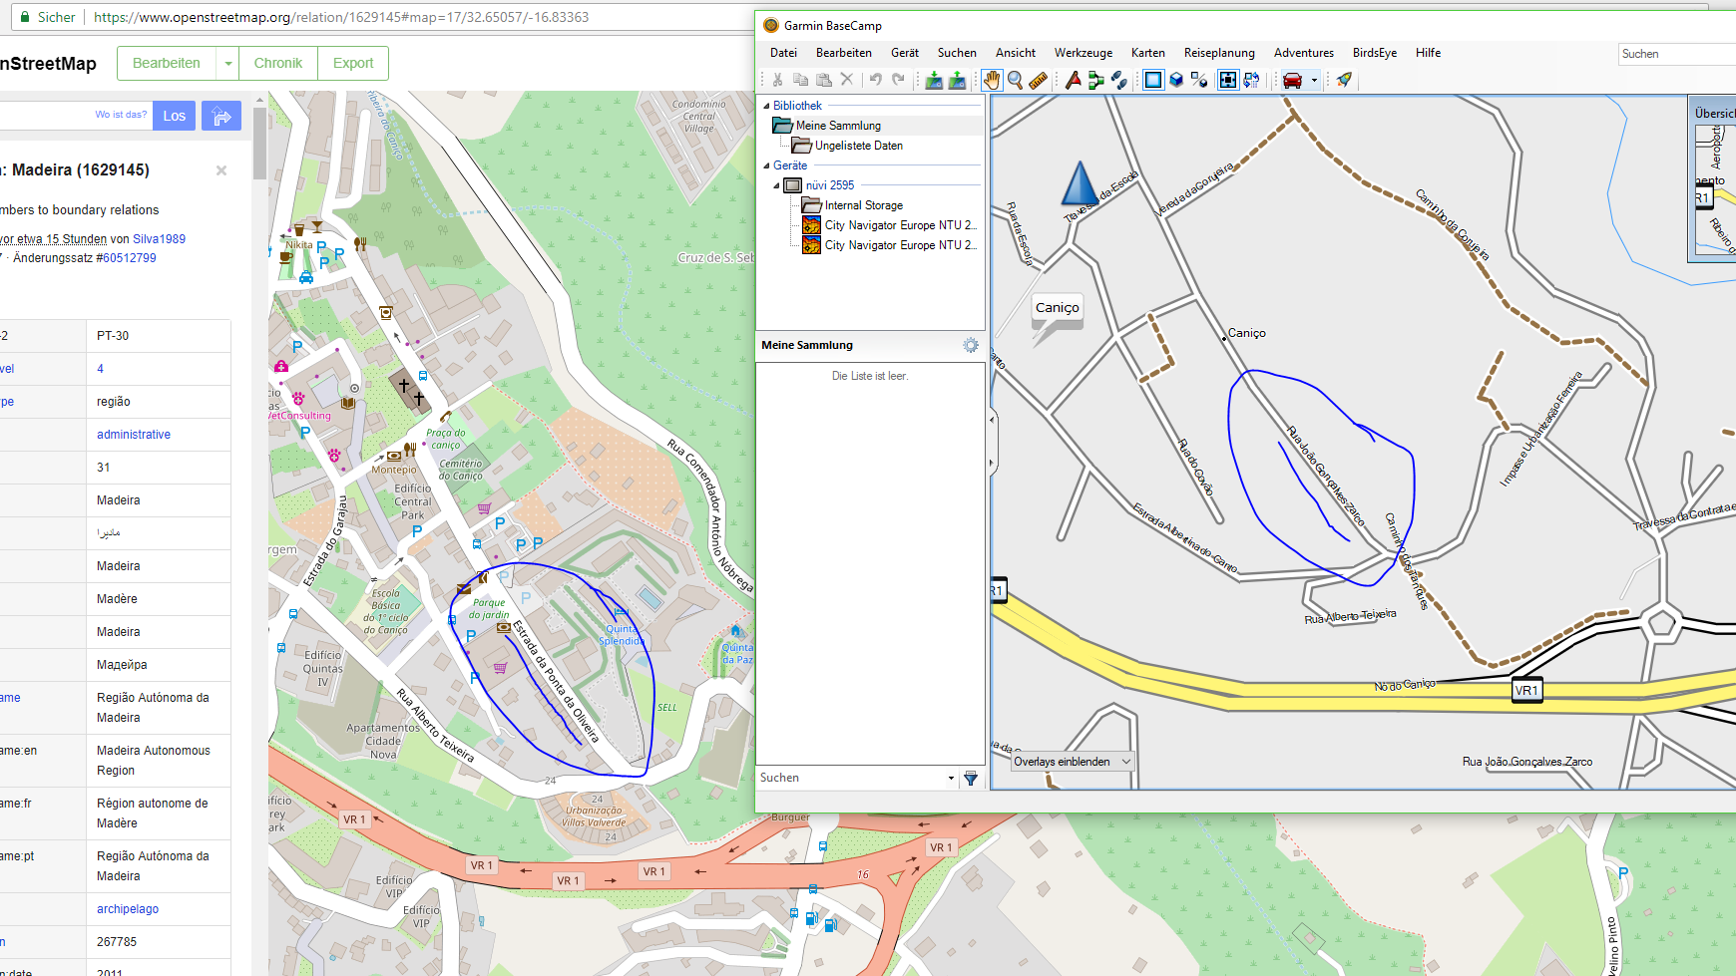
Task: Toggle the 2D map view button
Action: tap(1153, 80)
